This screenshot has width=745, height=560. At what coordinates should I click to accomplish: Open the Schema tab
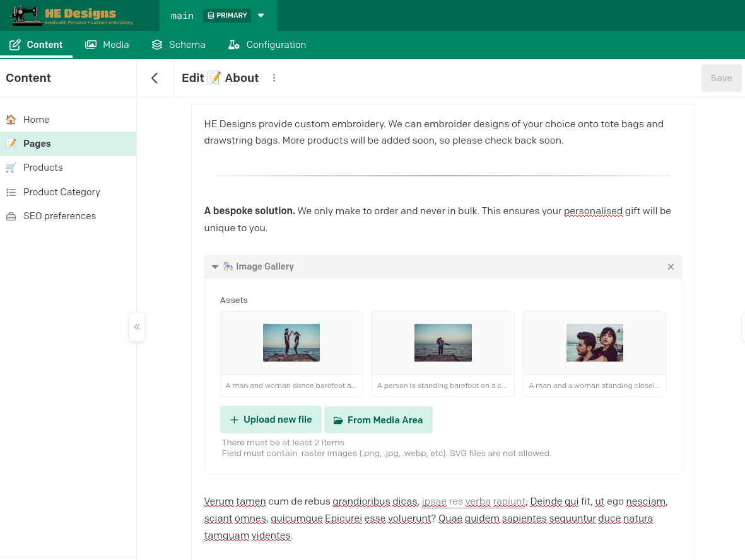coord(179,45)
